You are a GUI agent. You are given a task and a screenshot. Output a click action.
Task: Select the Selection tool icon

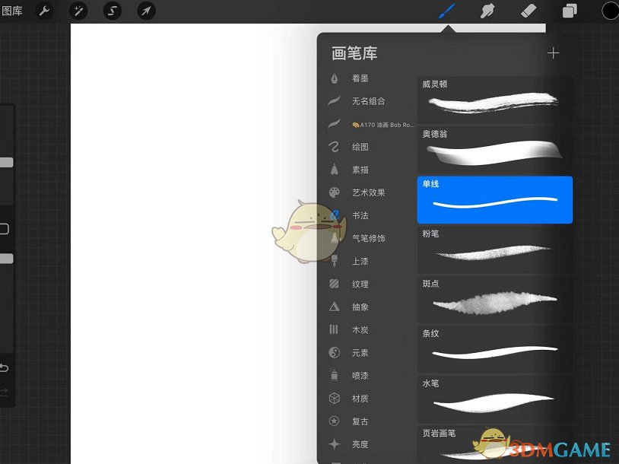112,11
